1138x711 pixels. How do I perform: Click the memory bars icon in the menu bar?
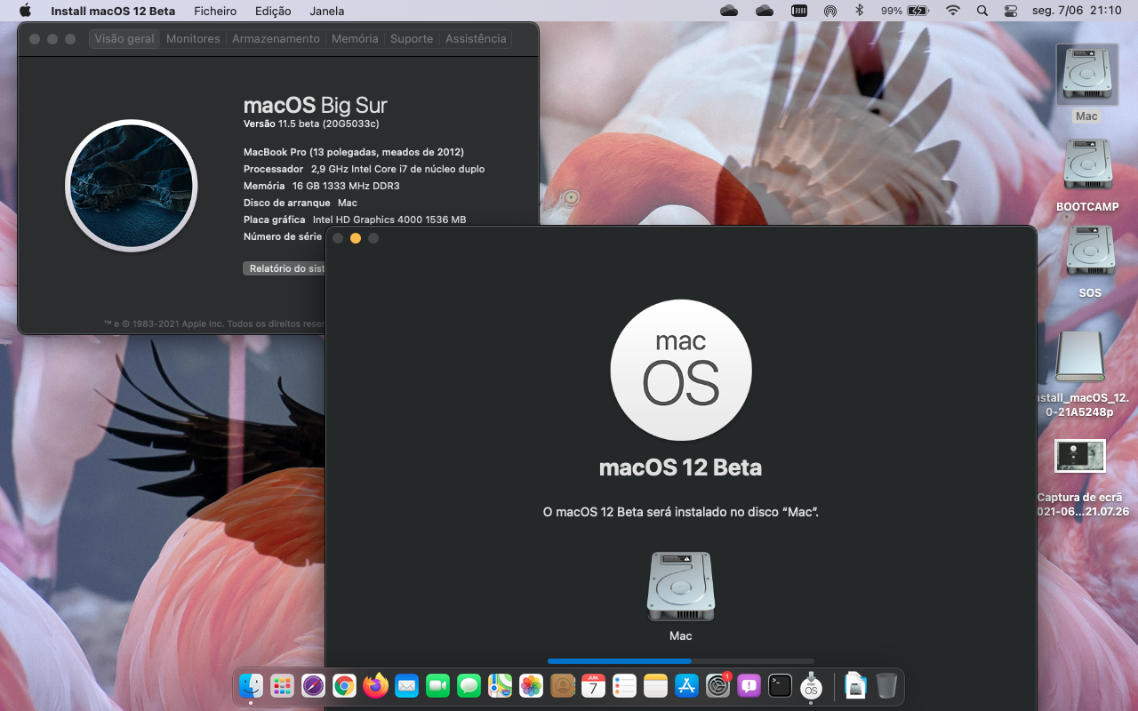point(799,11)
